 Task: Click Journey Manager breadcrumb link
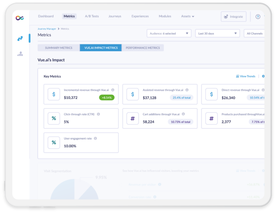click(x=47, y=29)
